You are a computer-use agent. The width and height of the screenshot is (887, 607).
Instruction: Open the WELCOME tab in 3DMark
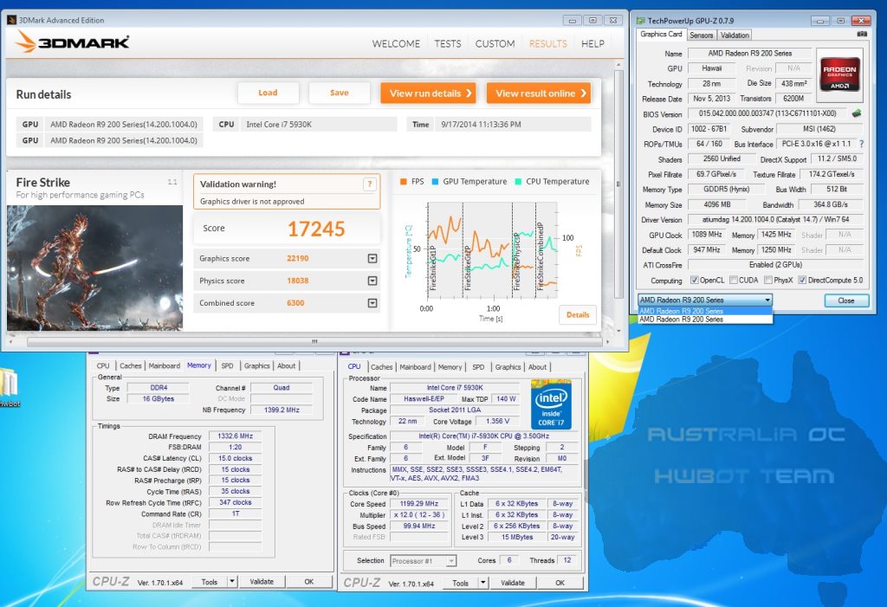point(396,43)
